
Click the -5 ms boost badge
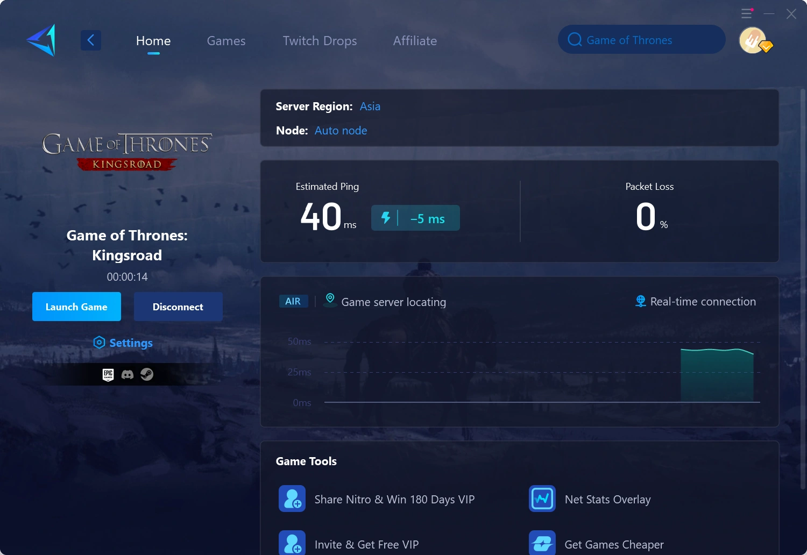coord(415,218)
